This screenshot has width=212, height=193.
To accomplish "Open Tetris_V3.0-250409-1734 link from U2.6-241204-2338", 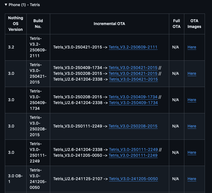I will tap(133, 103).
